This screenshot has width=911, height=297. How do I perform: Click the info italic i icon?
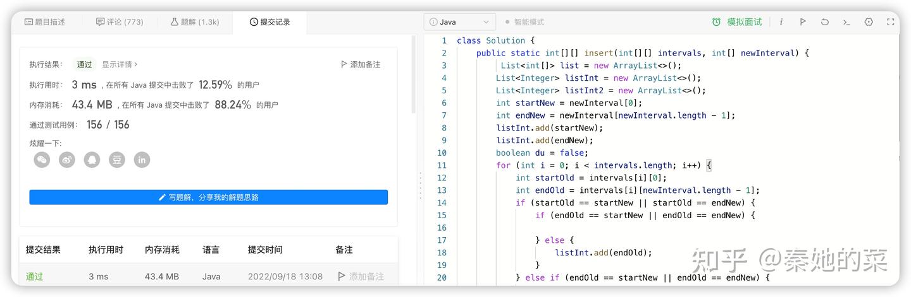(781, 21)
